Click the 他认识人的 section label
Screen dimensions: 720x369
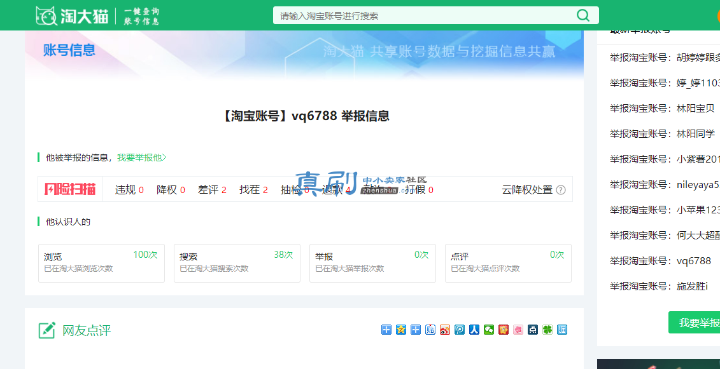pyautogui.click(x=68, y=222)
